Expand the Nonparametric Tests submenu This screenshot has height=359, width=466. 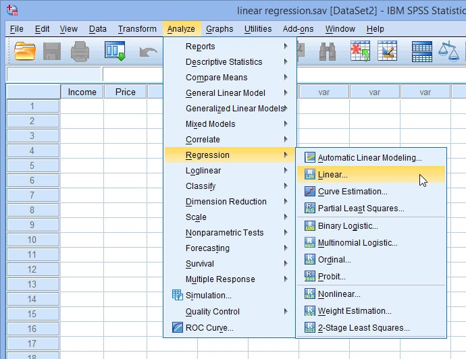[x=224, y=233]
